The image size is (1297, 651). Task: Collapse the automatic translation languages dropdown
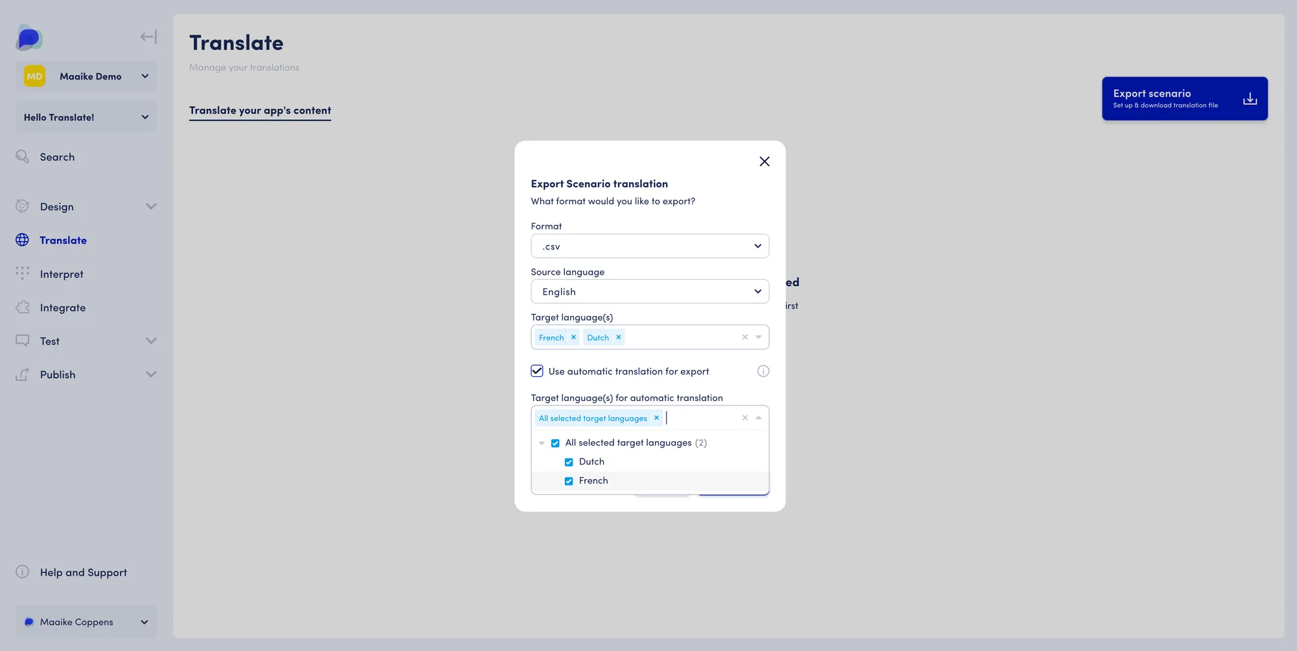click(759, 418)
